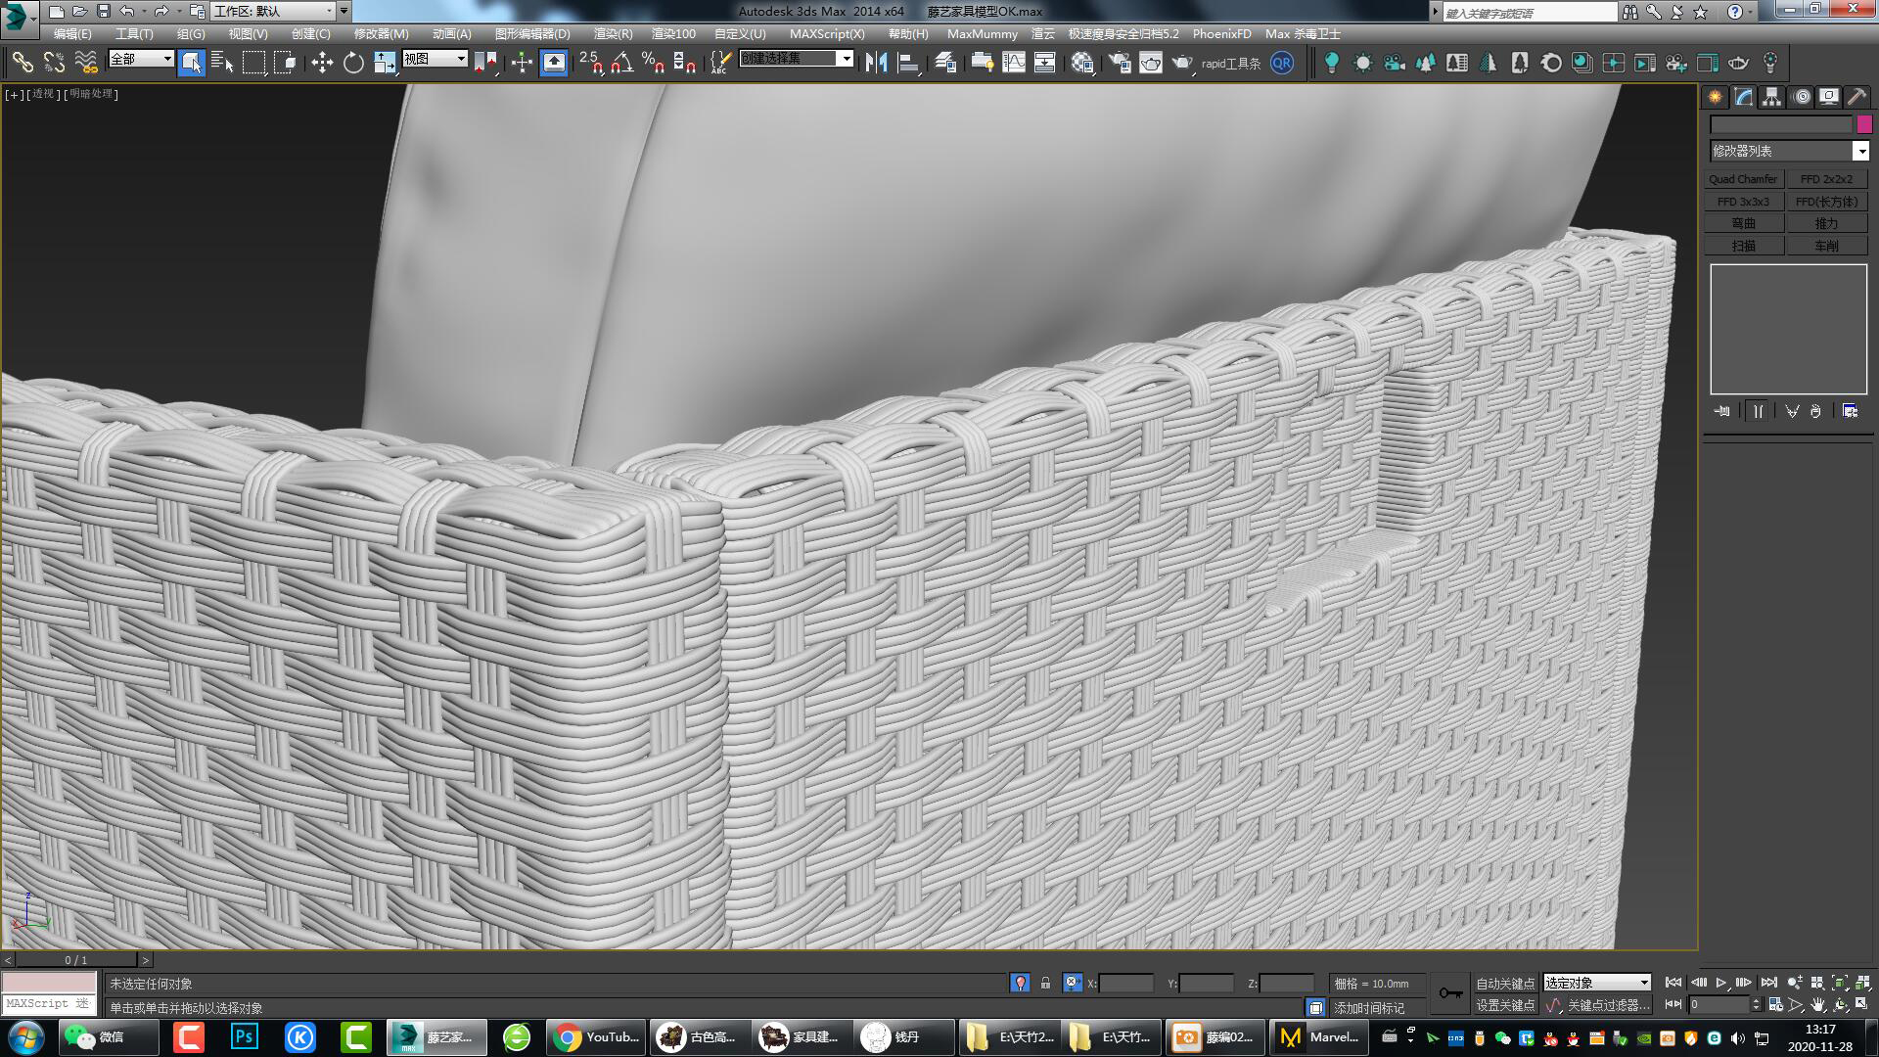
Task: Activate the Rotate tool
Action: [353, 63]
